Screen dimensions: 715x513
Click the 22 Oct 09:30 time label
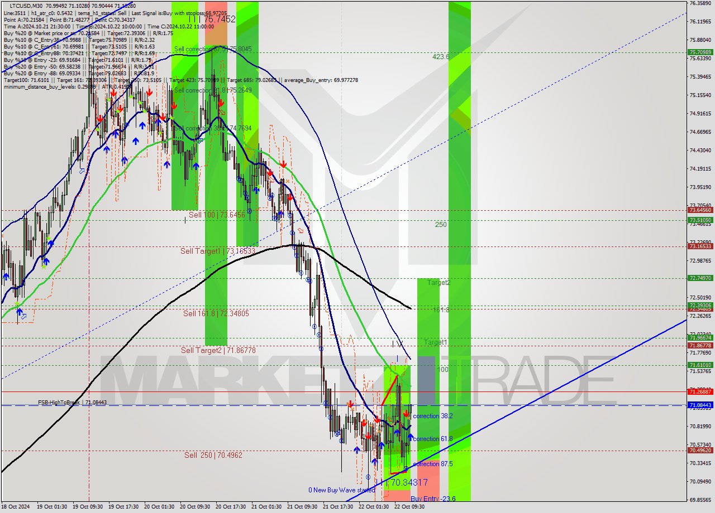409,507
